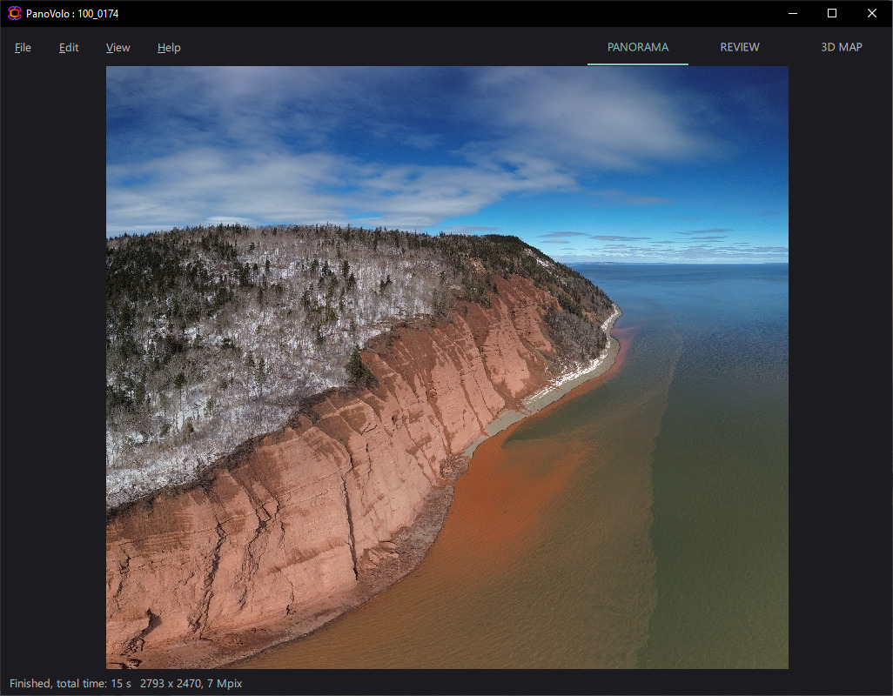Click the PanoVolo app icon in title bar
The image size is (893, 696).
(x=15, y=13)
